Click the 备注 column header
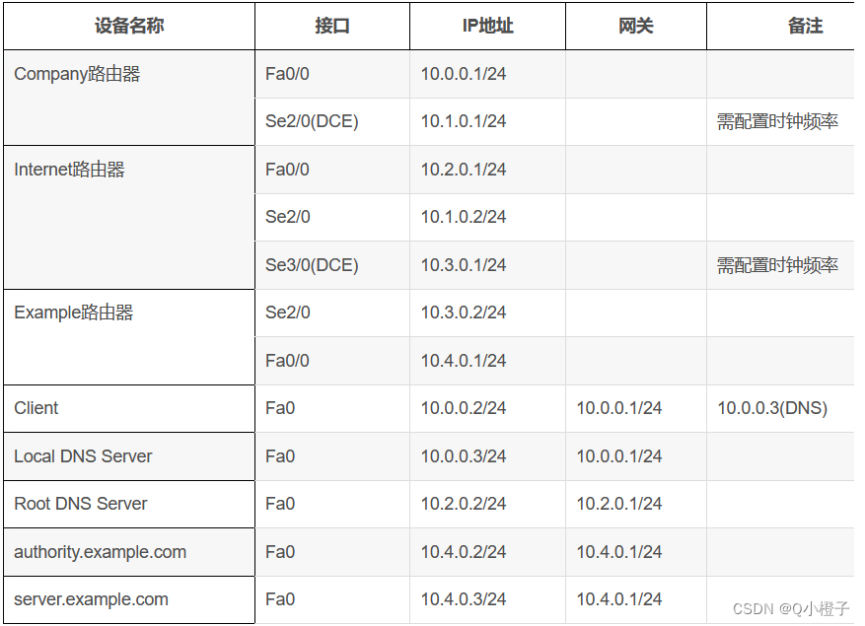865x626 pixels. (780, 26)
